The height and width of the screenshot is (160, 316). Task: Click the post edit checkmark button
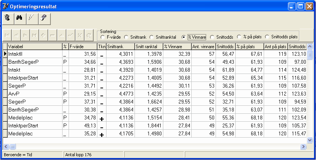pos(70,35)
